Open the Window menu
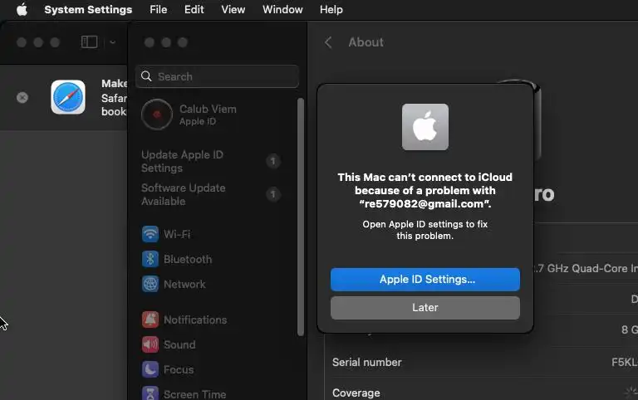This screenshot has height=400, width=638. [282, 9]
